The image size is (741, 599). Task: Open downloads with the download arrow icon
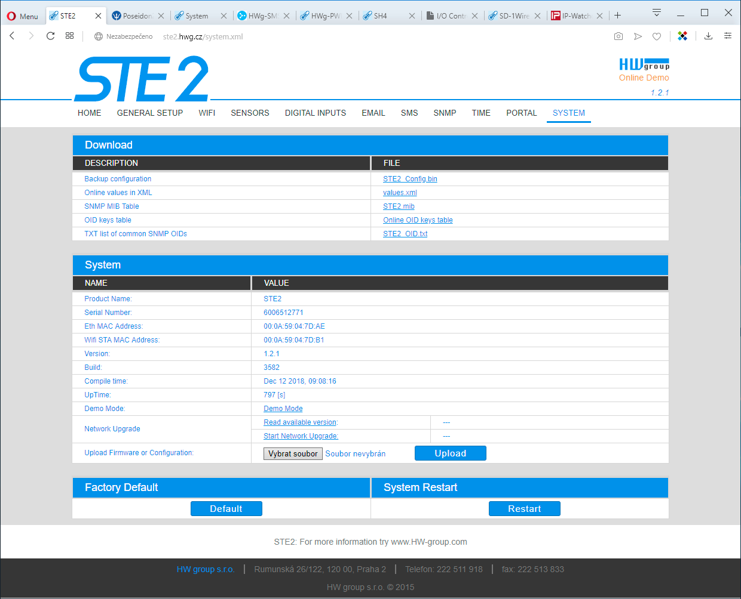coord(708,36)
